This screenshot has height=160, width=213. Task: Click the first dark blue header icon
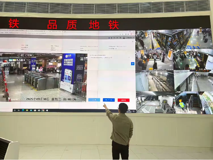(109, 38)
